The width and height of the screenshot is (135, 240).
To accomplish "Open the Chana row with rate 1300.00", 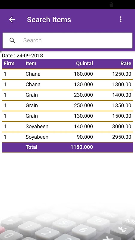I will click(x=67, y=85).
